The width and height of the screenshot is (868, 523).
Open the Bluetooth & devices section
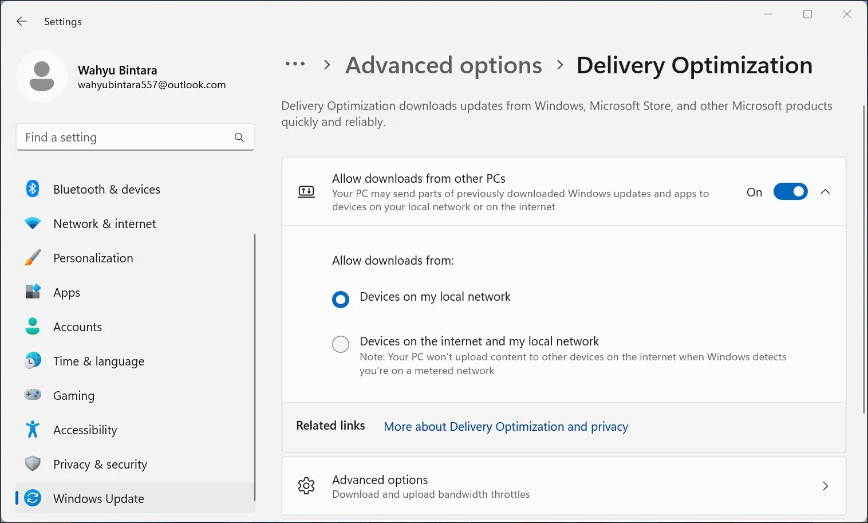(x=33, y=189)
